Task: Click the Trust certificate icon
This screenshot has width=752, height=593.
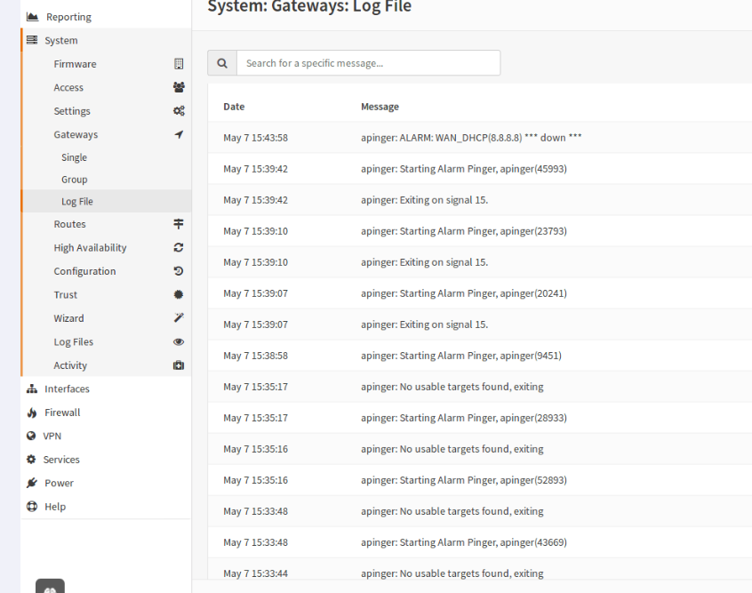Action: [x=179, y=294]
